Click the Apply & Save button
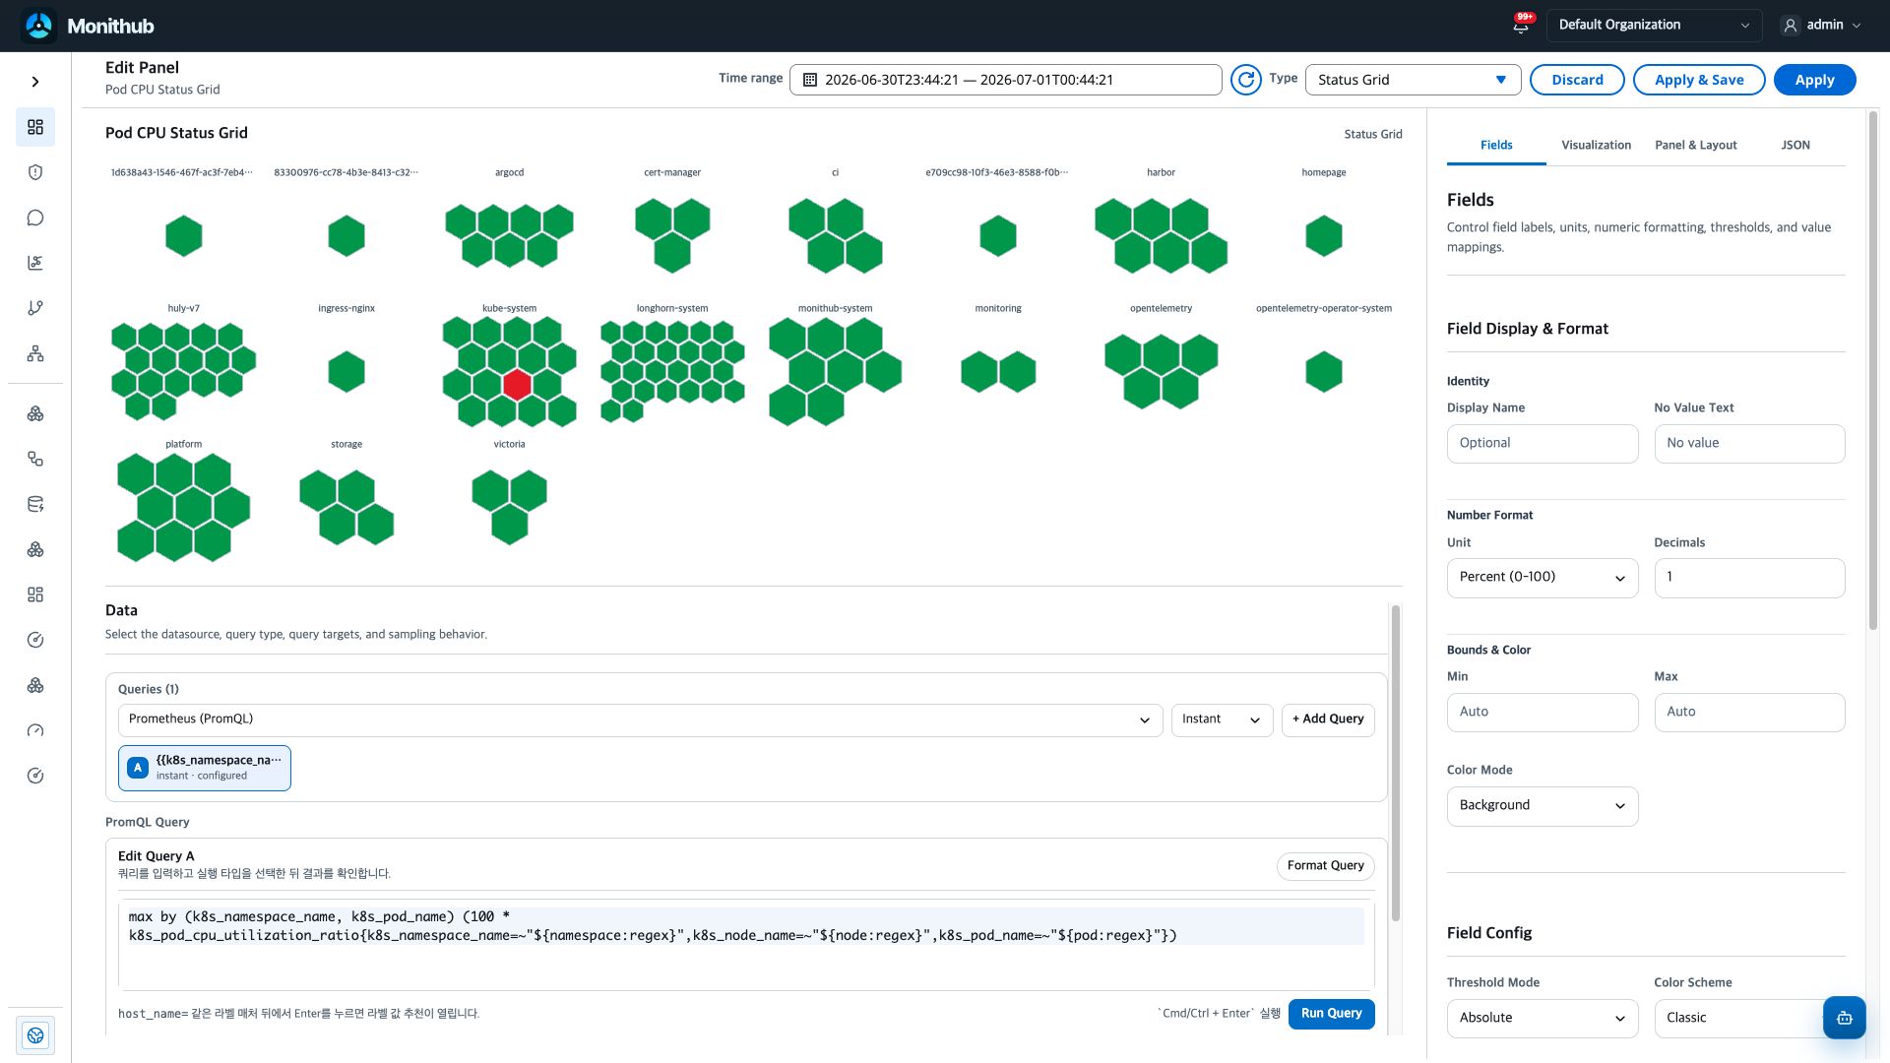The width and height of the screenshot is (1890, 1063). pyautogui.click(x=1699, y=80)
